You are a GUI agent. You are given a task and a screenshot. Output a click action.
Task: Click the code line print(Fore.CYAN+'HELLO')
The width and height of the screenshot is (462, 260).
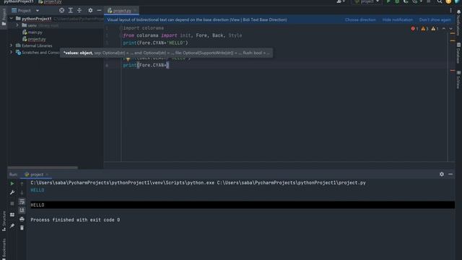coord(155,43)
